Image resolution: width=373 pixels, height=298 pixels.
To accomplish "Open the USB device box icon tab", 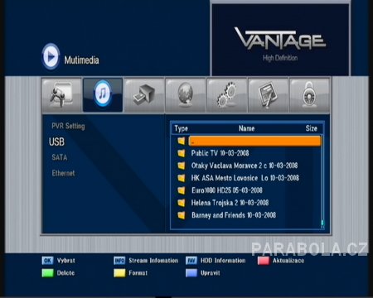I will pos(144,95).
